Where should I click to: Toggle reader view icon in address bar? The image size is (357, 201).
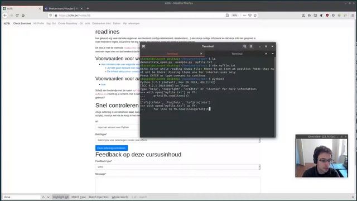pos(227,15)
